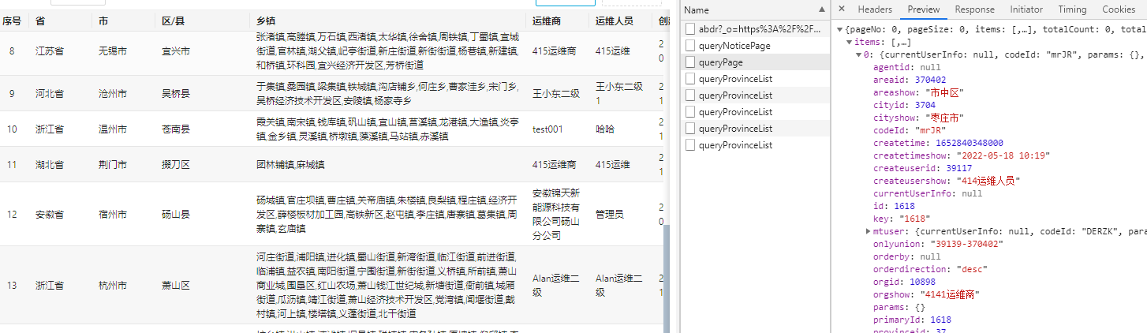1147x333 pixels.
Task: Select the 江苏省 cell in row 8
Action: click(49, 51)
